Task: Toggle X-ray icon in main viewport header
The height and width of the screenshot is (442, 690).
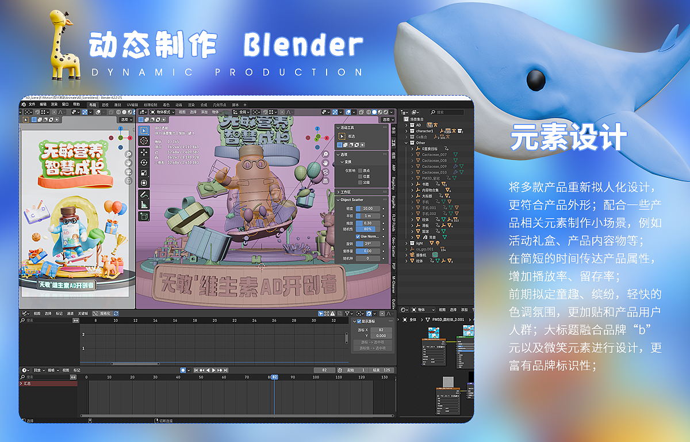Action: tap(361, 112)
